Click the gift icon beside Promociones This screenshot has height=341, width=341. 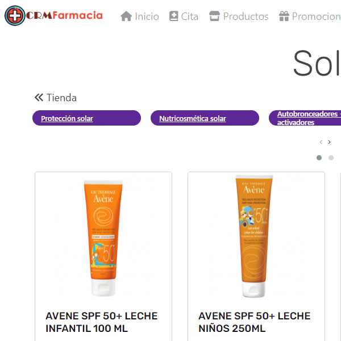(x=284, y=16)
